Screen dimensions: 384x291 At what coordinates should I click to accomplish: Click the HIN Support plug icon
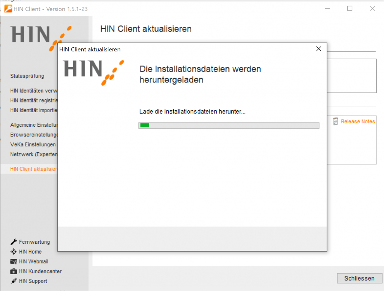(x=14, y=281)
